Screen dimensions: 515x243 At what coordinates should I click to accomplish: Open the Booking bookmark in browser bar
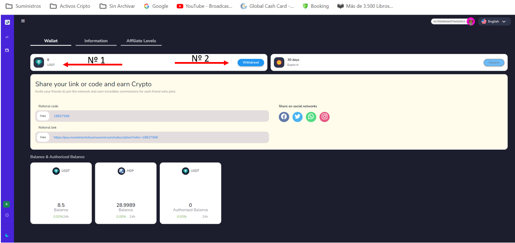[315, 6]
